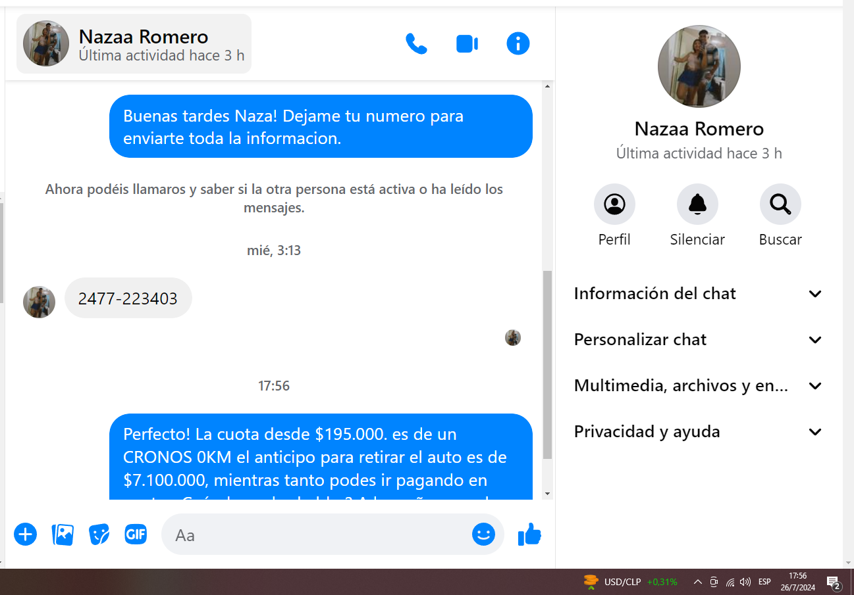Open Perfil from the side panel
The height and width of the screenshot is (595, 854).
click(614, 204)
